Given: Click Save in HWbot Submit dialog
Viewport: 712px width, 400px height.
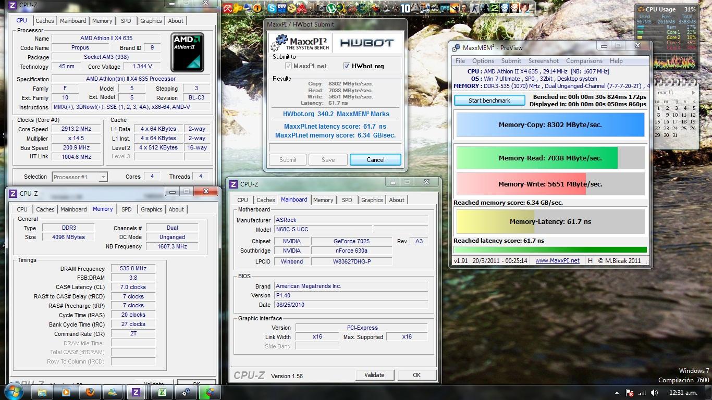Looking at the screenshot, I should pos(328,160).
